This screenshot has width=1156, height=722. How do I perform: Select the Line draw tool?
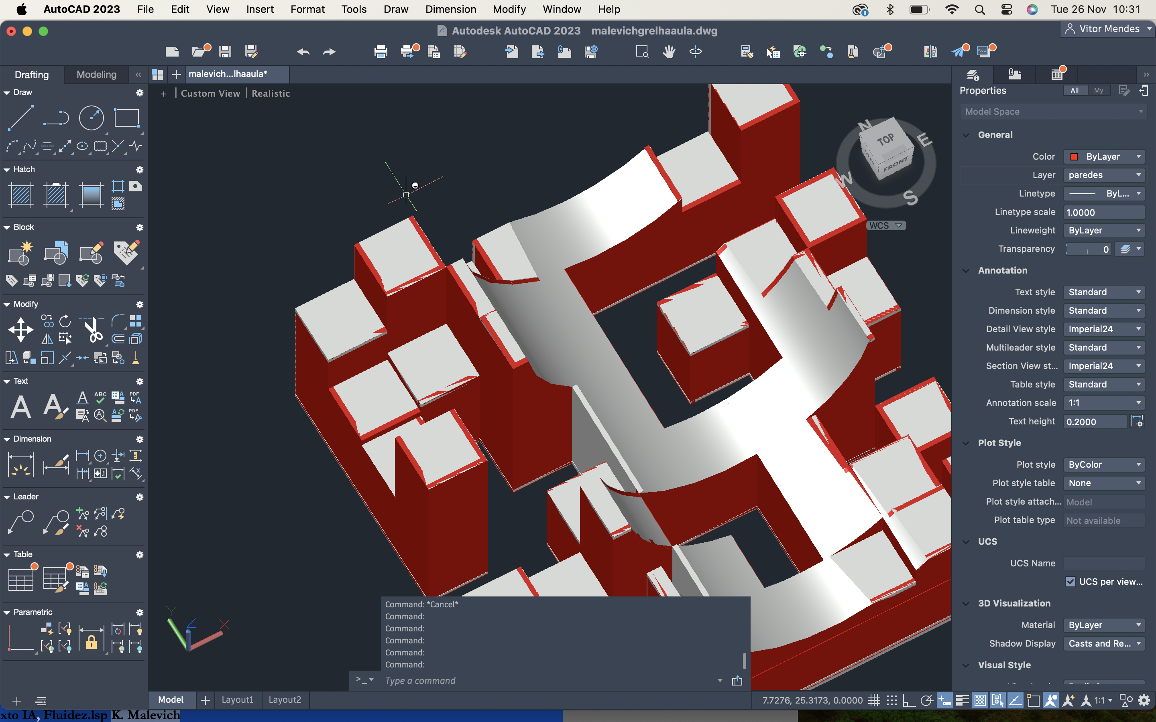click(x=20, y=118)
